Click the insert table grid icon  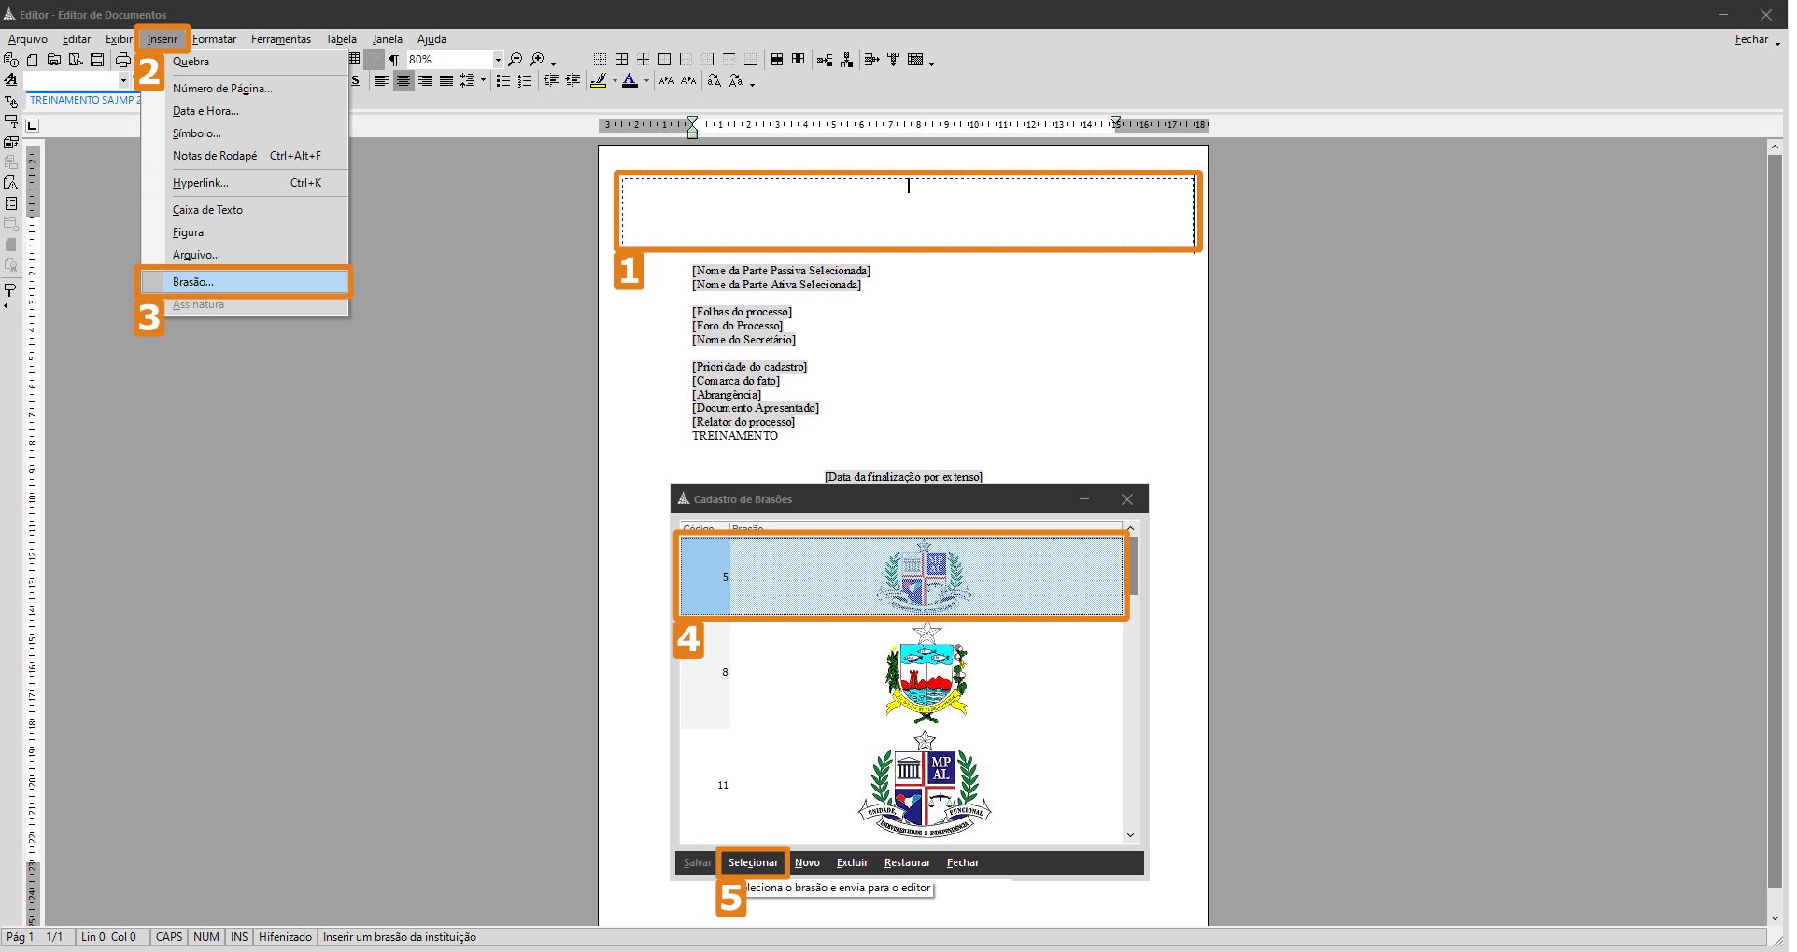355,60
